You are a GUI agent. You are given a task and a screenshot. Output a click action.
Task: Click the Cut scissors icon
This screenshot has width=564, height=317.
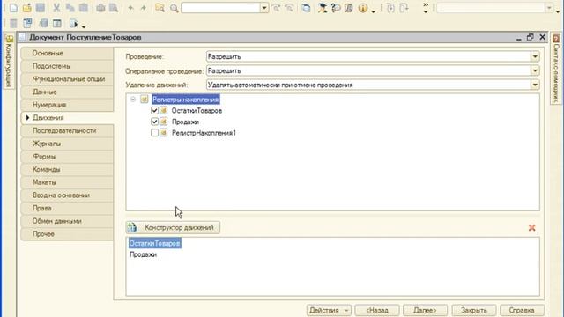56,8
